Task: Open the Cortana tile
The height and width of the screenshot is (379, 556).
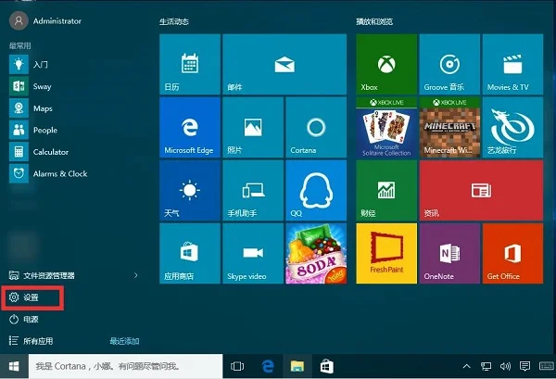Action: [315, 130]
